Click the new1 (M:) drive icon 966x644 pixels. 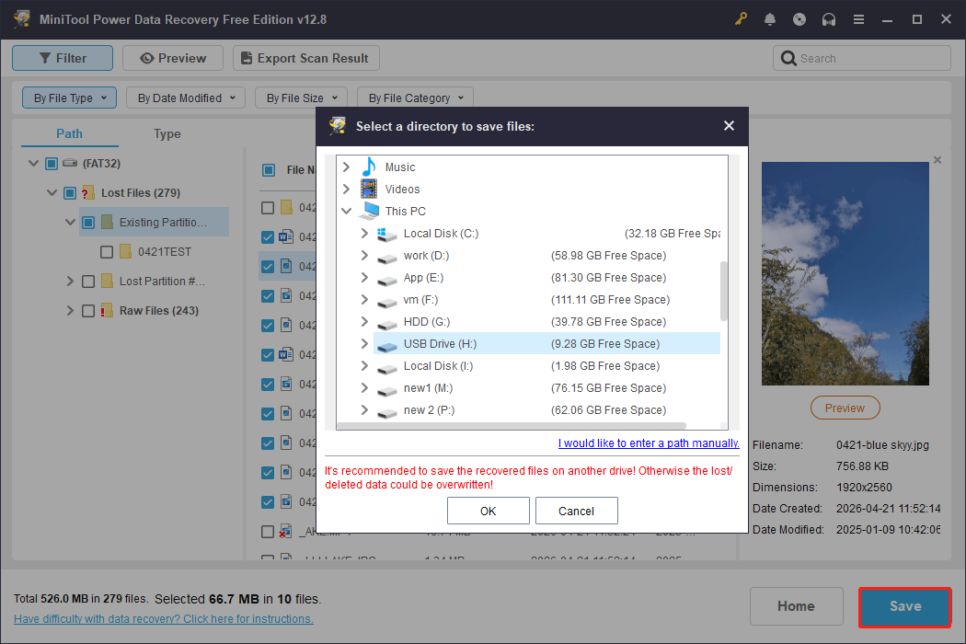pyautogui.click(x=387, y=389)
